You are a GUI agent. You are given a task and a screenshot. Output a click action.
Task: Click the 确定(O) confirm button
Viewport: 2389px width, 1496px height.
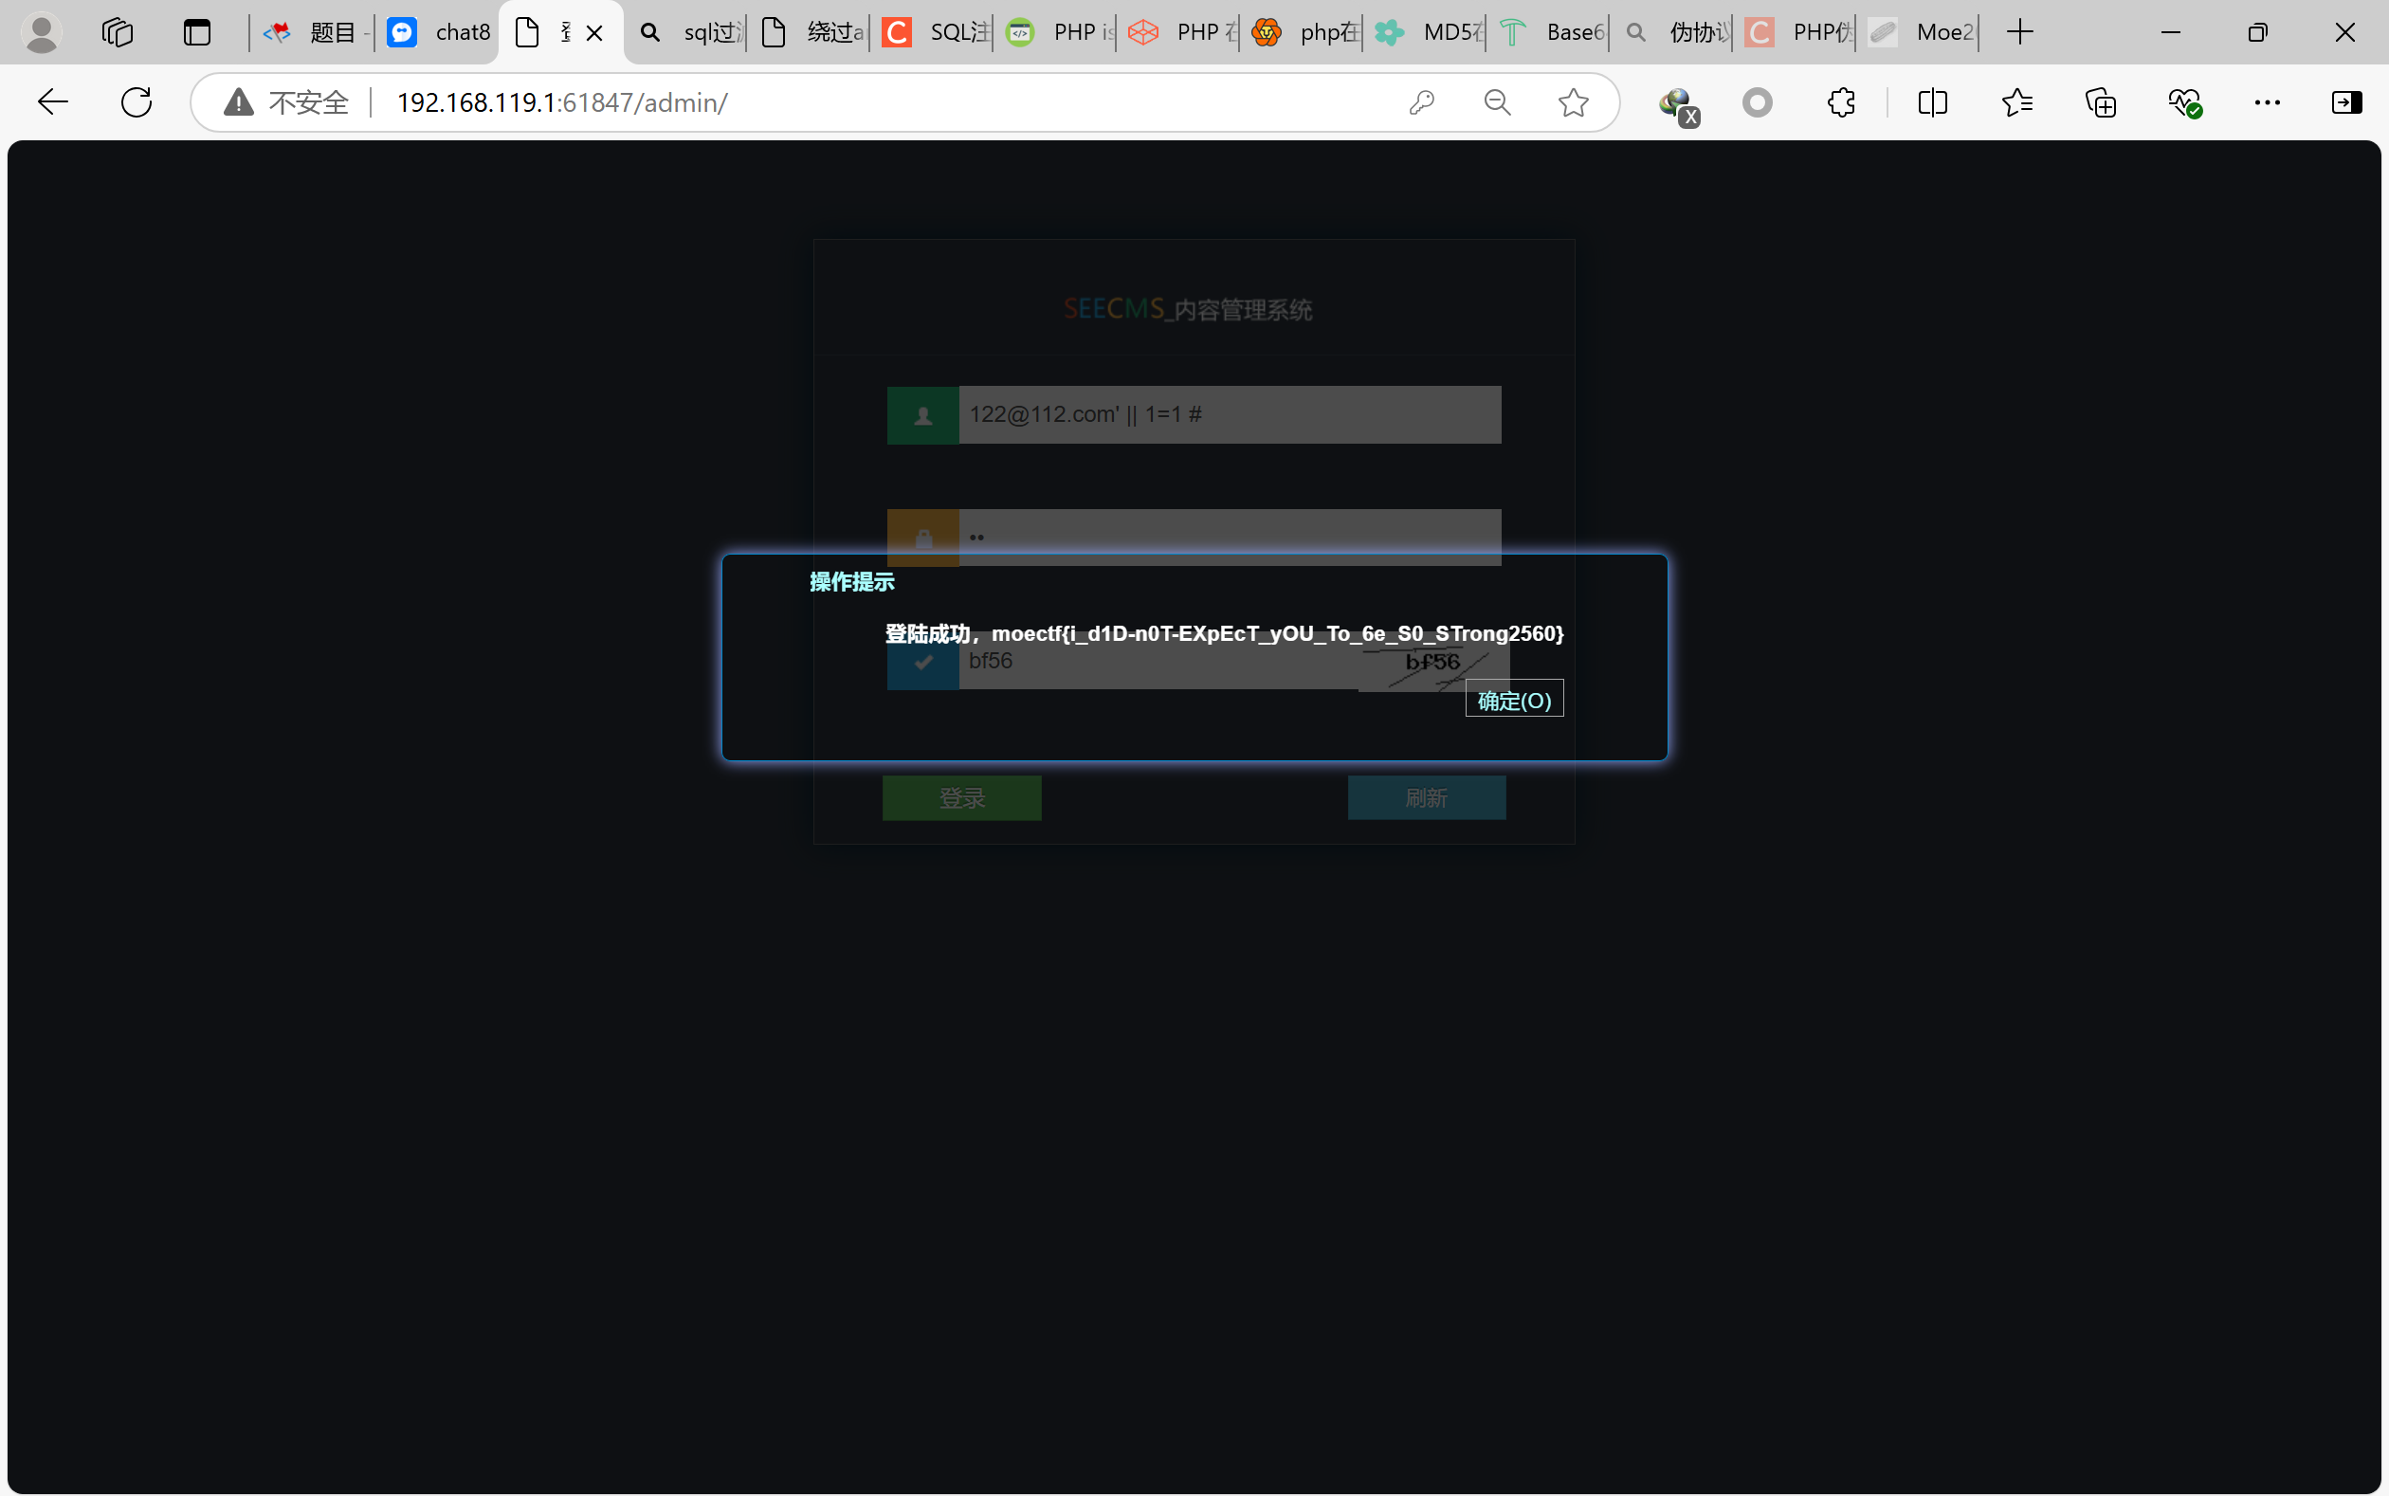tap(1514, 700)
